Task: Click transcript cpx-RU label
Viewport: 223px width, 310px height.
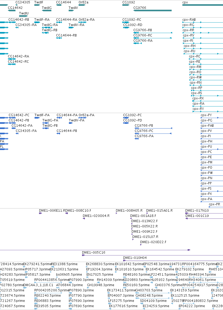Action: click(x=189, y=51)
